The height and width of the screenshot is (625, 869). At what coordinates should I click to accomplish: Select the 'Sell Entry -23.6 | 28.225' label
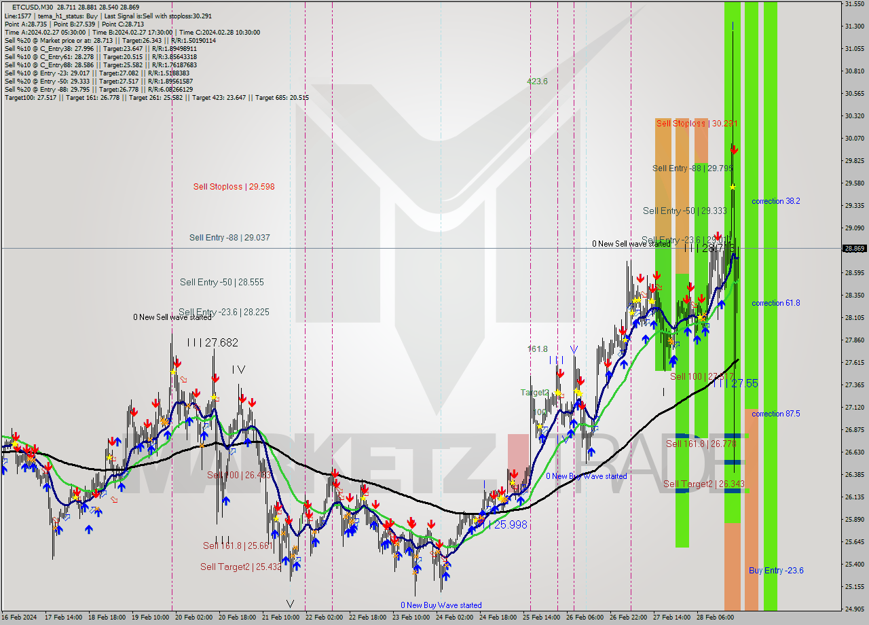[224, 312]
